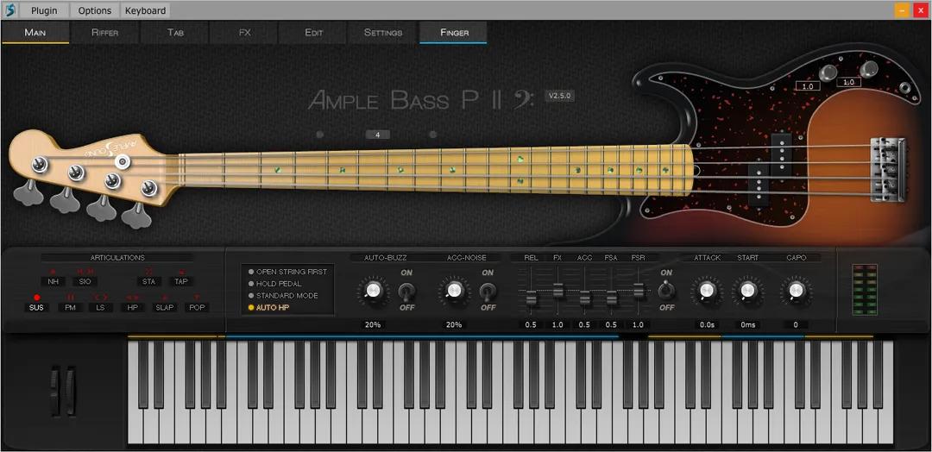The height and width of the screenshot is (452, 932).
Task: Adjust the FX fader
Action: (557, 291)
